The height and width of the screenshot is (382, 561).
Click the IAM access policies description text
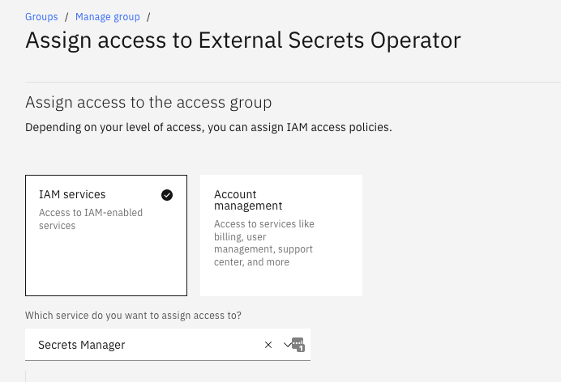pyautogui.click(x=208, y=128)
